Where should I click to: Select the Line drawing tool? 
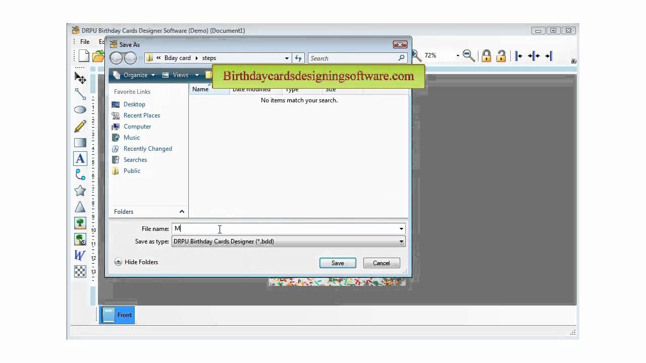[80, 94]
